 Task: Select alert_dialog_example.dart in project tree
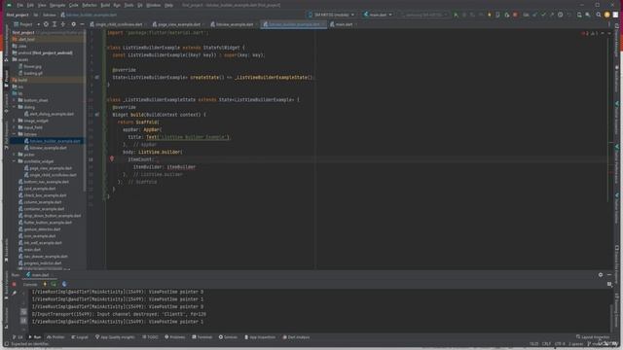click(52, 114)
